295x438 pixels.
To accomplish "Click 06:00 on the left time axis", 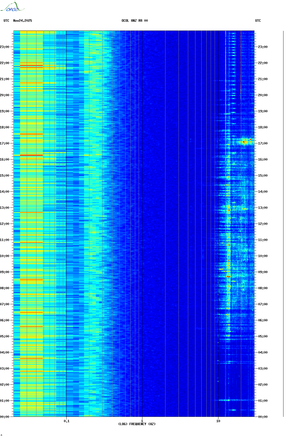I will (5, 320).
